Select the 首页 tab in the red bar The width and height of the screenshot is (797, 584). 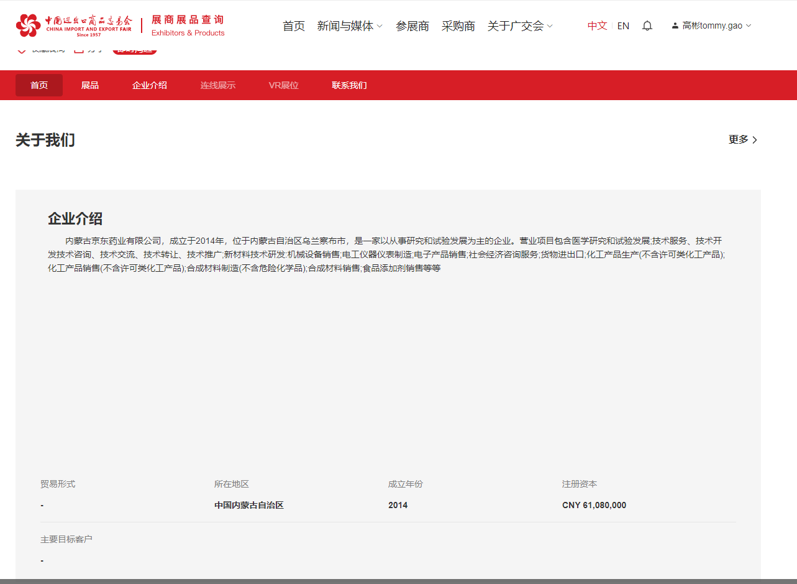[39, 85]
